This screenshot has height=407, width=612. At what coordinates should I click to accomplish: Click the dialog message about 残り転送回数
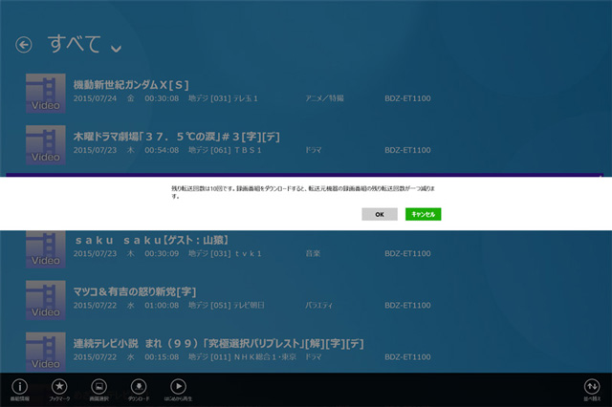[303, 192]
